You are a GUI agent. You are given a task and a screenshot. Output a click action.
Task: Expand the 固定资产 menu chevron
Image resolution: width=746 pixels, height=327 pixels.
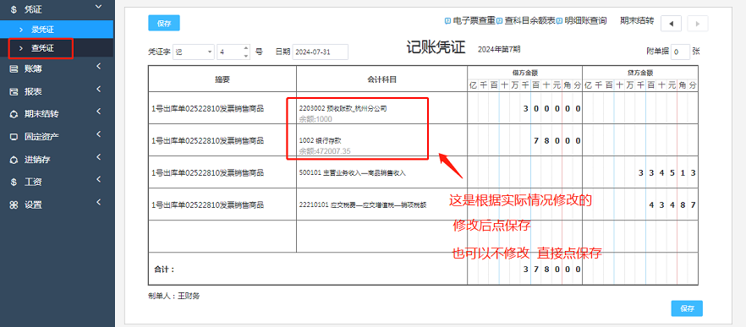tap(98, 135)
